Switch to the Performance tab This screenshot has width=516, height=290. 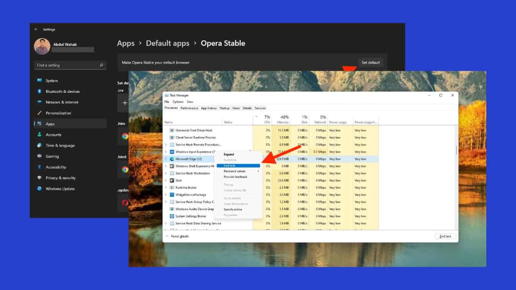coord(189,108)
